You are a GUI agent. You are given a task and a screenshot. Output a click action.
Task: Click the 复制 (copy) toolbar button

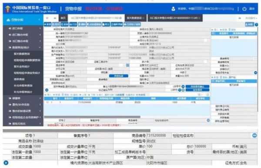point(64,24)
